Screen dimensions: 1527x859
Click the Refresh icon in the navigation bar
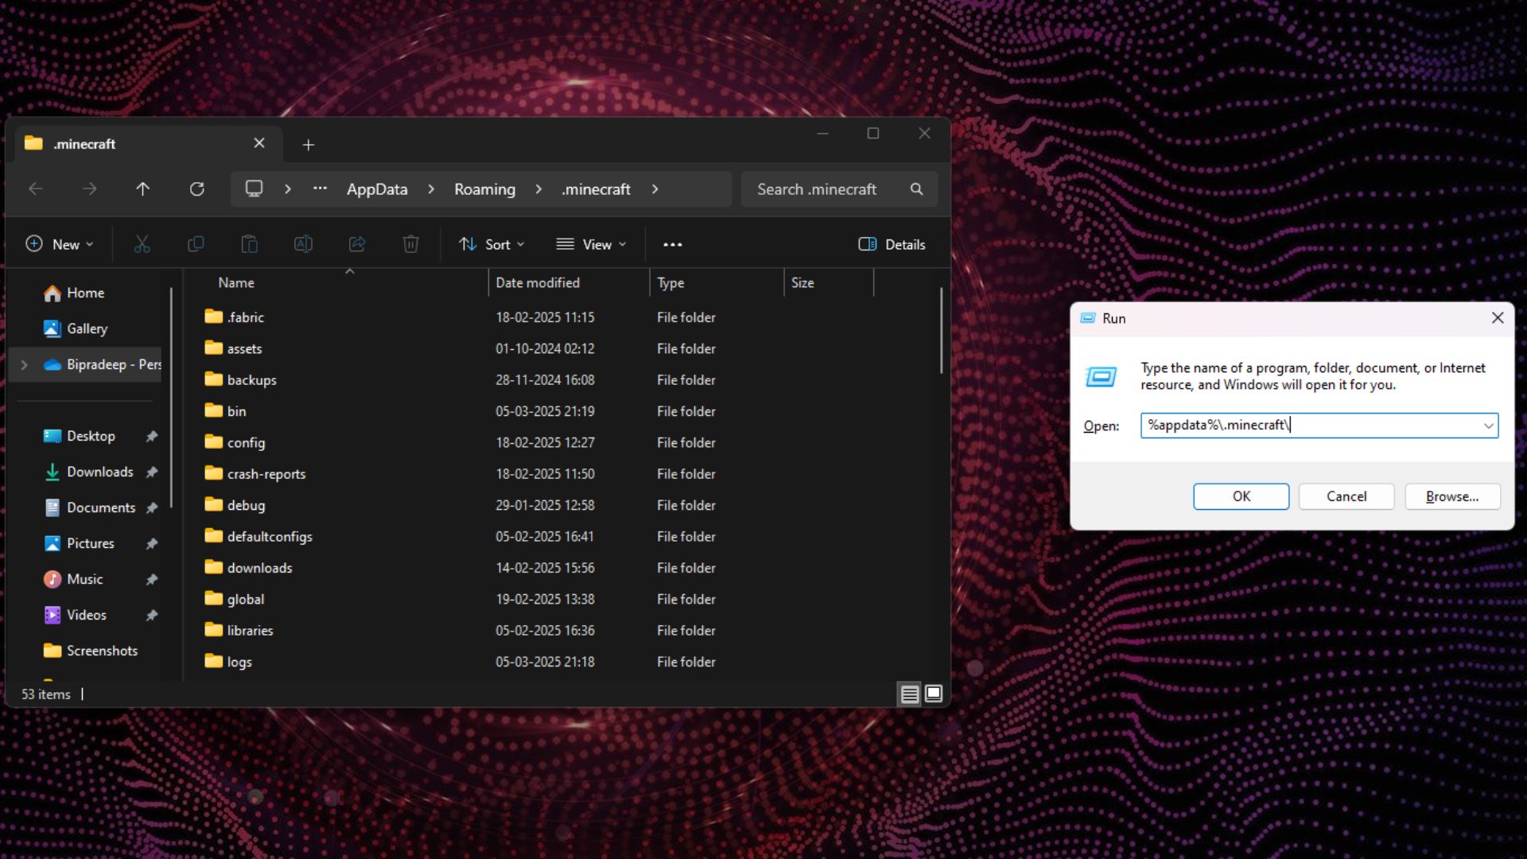tap(196, 189)
